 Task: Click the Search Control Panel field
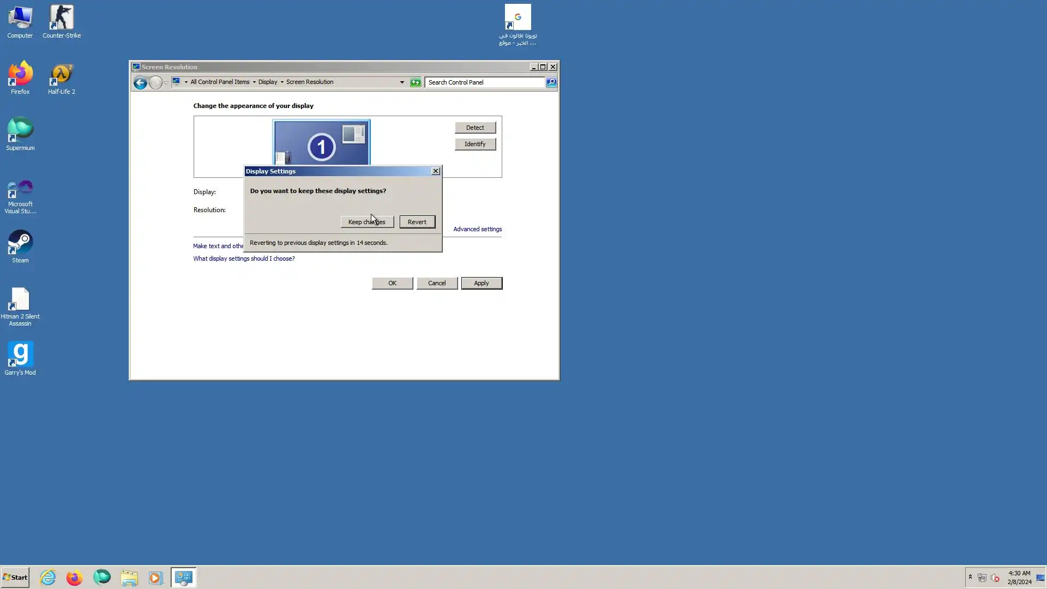click(x=484, y=82)
